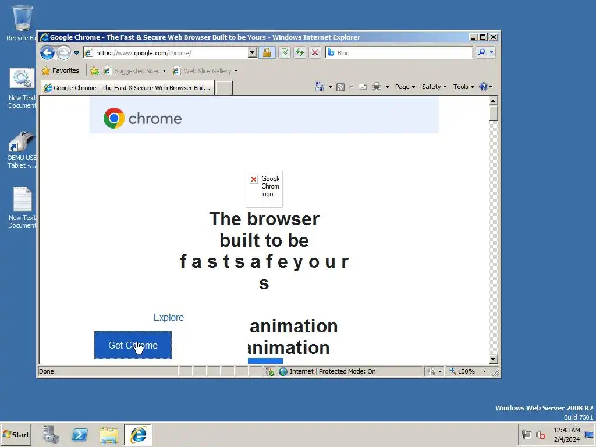
Task: Open the Windows Start button
Action: pos(16,435)
